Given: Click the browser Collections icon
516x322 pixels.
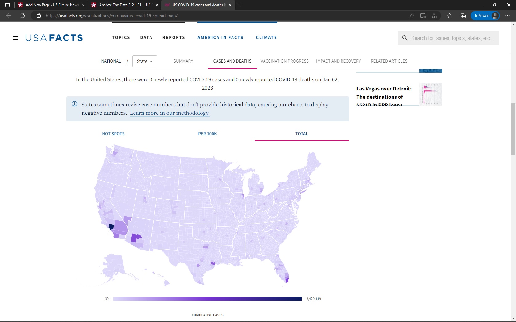Looking at the screenshot, I should (x=463, y=16).
